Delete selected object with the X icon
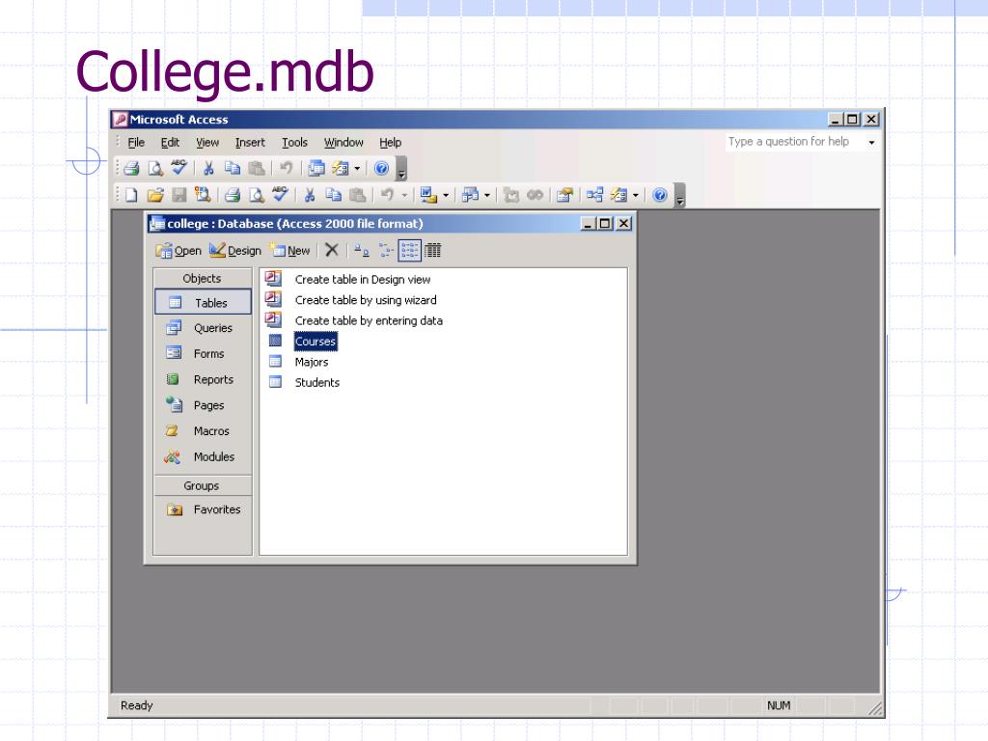Image resolution: width=988 pixels, height=741 pixels. coord(332,250)
